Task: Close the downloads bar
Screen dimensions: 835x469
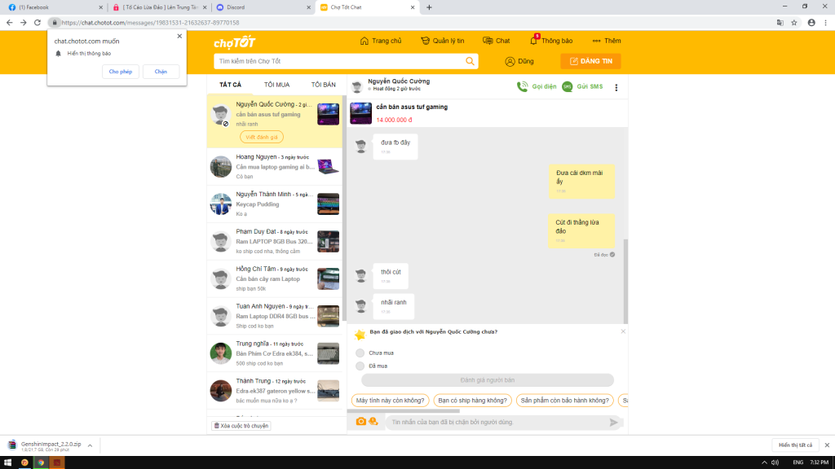Action: point(827,445)
